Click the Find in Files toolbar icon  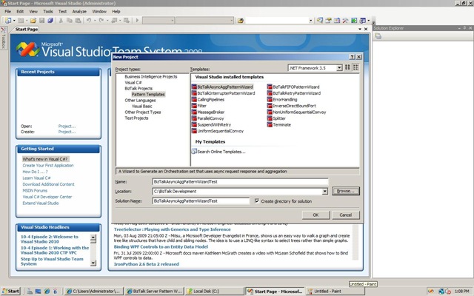[x=241, y=21]
